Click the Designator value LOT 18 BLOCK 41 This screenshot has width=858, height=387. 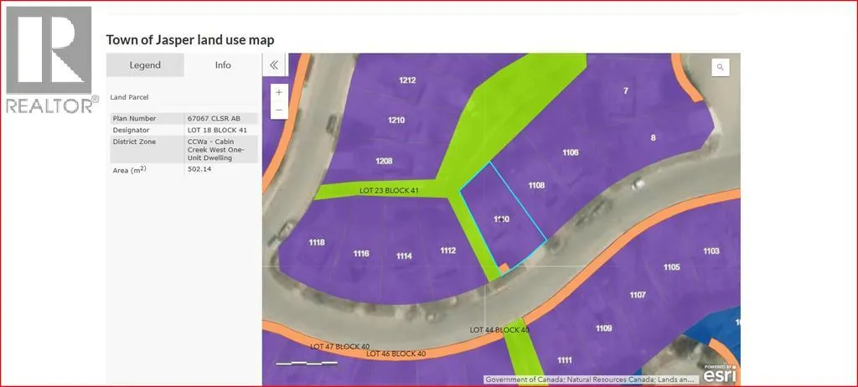tap(216, 131)
